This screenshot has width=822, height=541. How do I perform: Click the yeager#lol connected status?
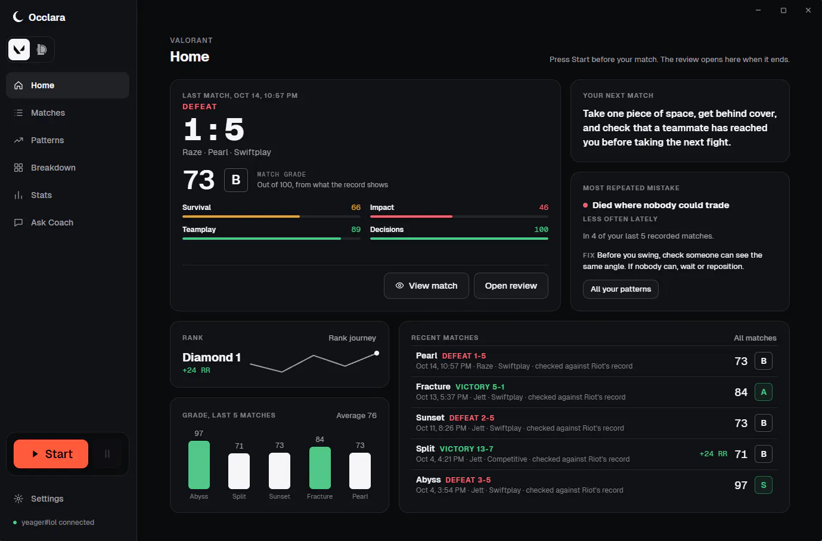[54, 523]
